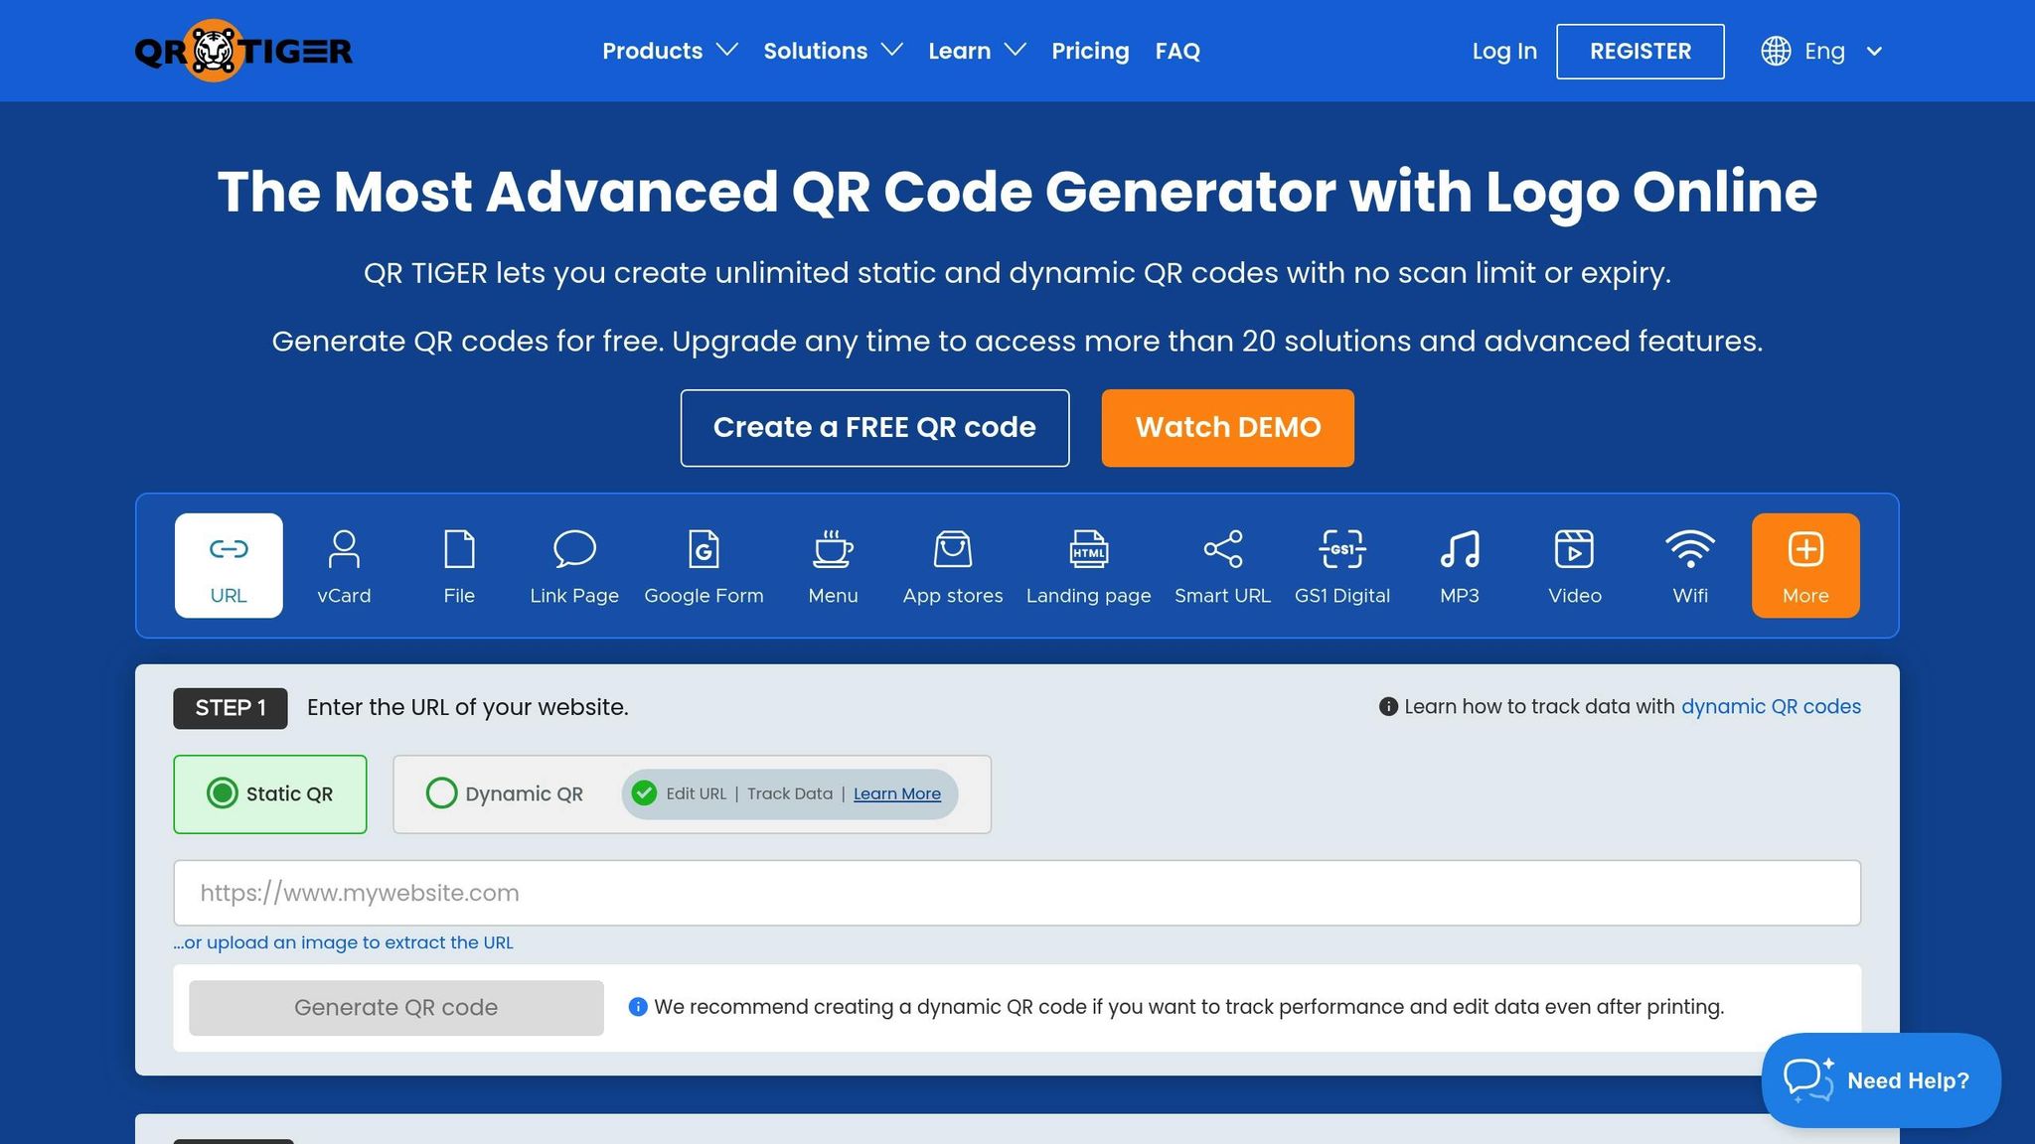The image size is (2035, 1144).
Task: Pick the Video QR type icon
Action: (x=1575, y=549)
